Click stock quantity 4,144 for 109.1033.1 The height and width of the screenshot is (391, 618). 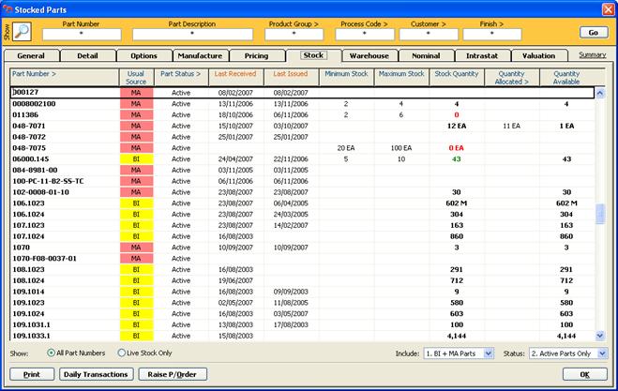[x=457, y=337]
